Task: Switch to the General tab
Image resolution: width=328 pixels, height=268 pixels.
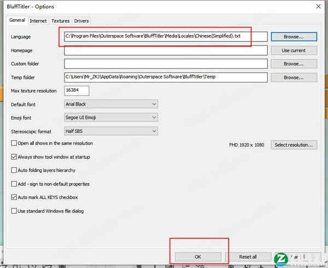Action: point(17,20)
